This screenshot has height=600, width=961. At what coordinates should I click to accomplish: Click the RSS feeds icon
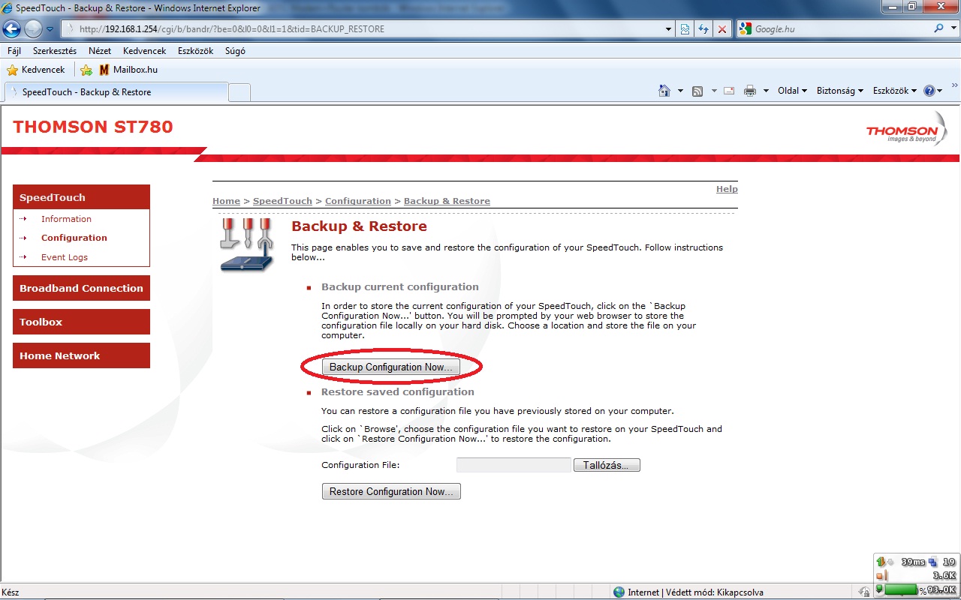(697, 91)
